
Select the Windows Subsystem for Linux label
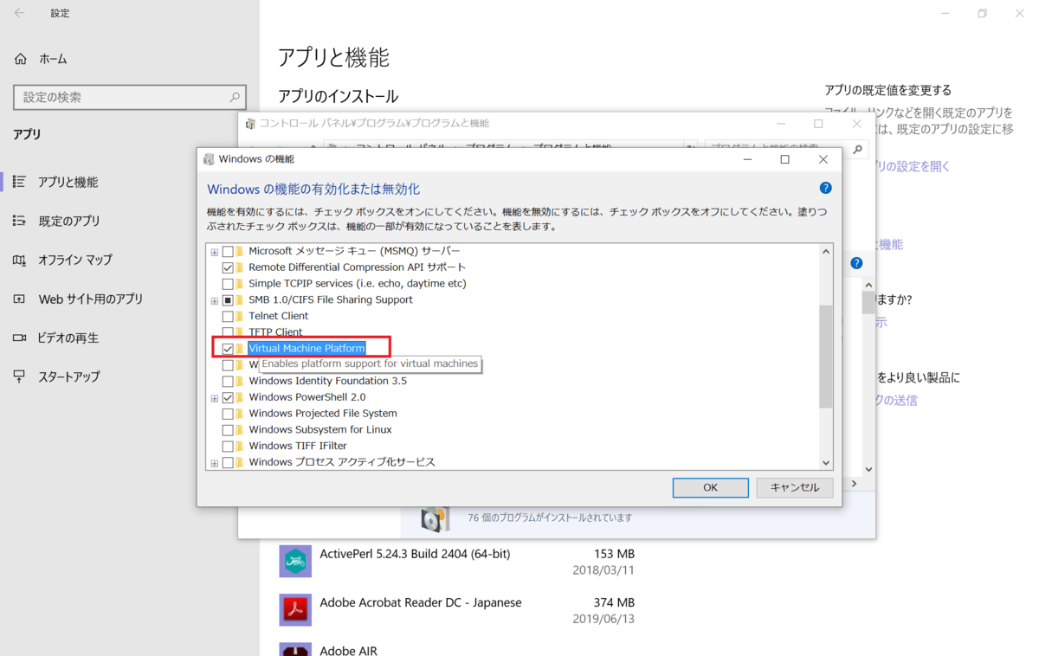click(x=320, y=429)
